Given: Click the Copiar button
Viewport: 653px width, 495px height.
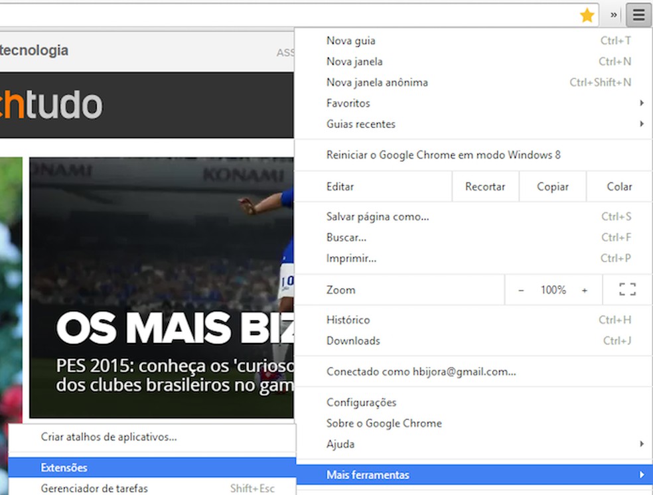Looking at the screenshot, I should [552, 186].
